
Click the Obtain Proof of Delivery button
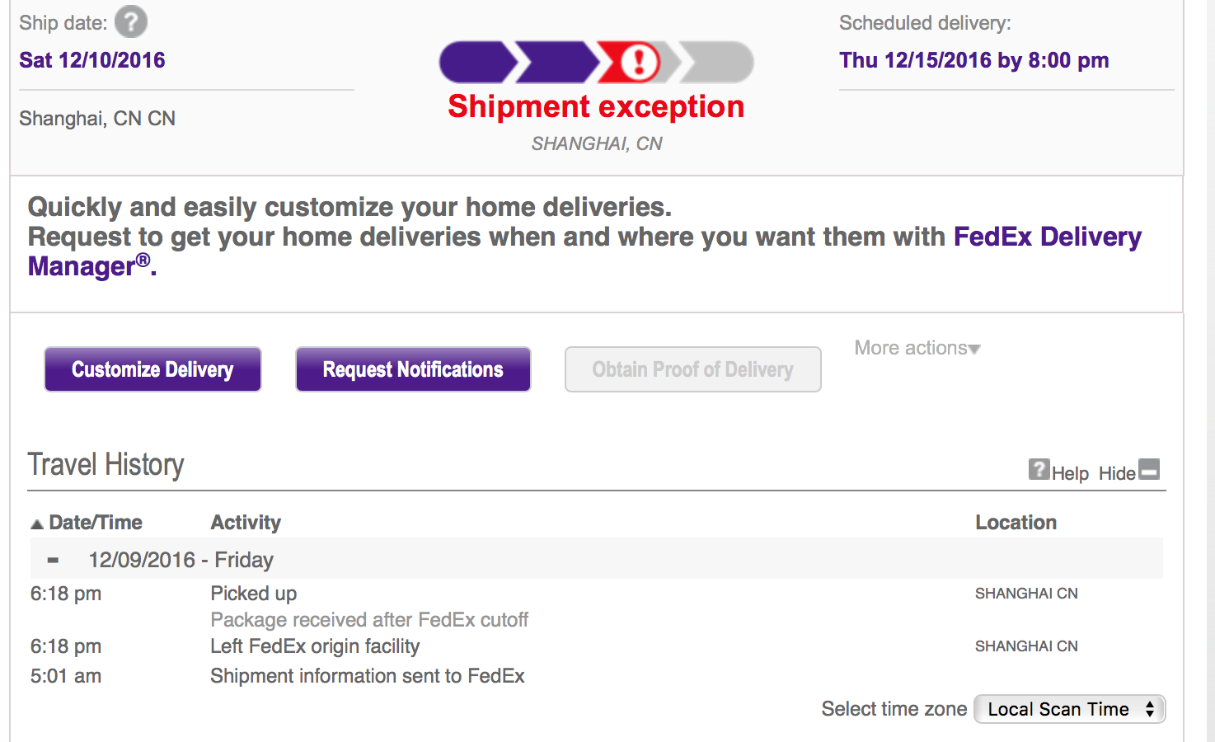692,369
